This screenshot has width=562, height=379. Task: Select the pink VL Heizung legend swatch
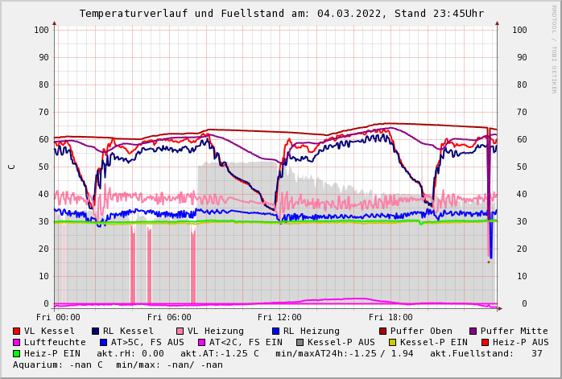[x=180, y=331]
